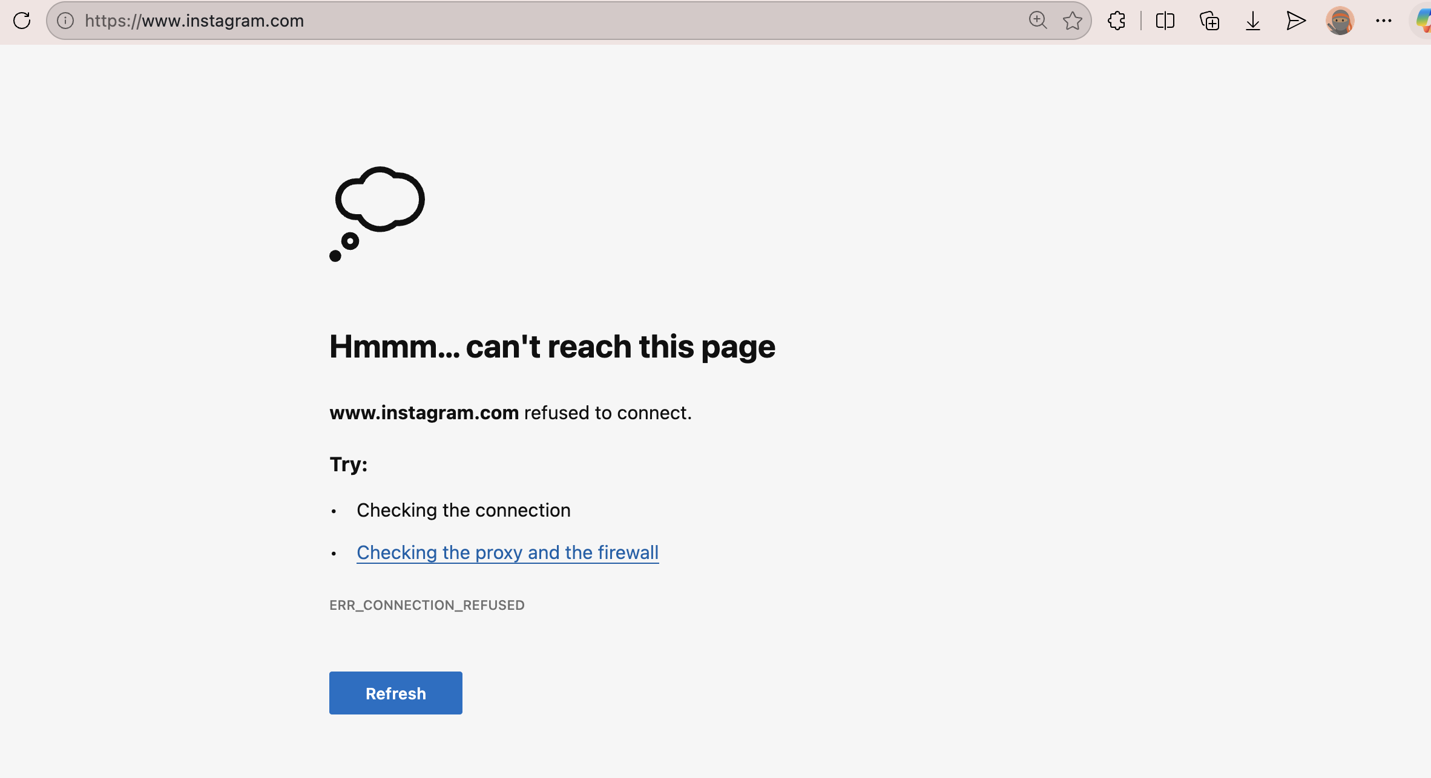The height and width of the screenshot is (778, 1431).
Task: Toggle the favorites star for this page
Action: point(1073,21)
